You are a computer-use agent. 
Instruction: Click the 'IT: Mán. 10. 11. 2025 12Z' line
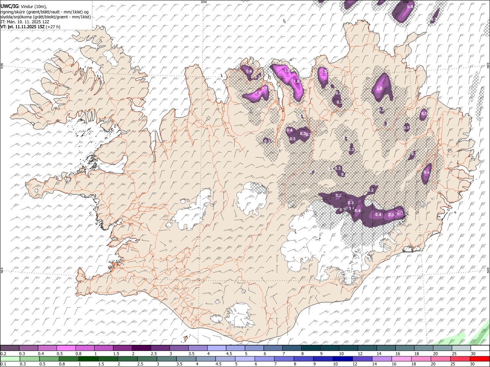click(x=24, y=22)
